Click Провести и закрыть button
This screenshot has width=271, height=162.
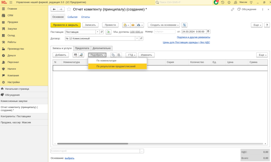[66, 25]
